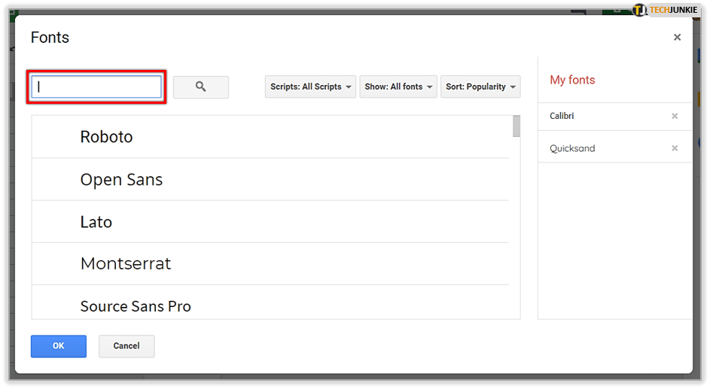The width and height of the screenshot is (710, 389).
Task: Pick the Lato font
Action: (96, 222)
